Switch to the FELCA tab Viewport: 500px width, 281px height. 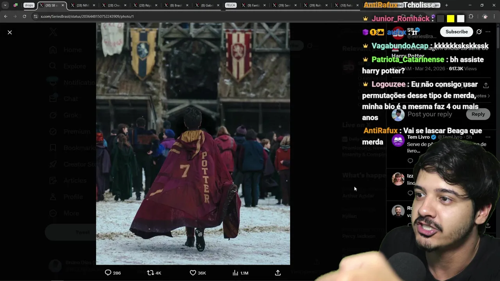click(x=231, y=5)
